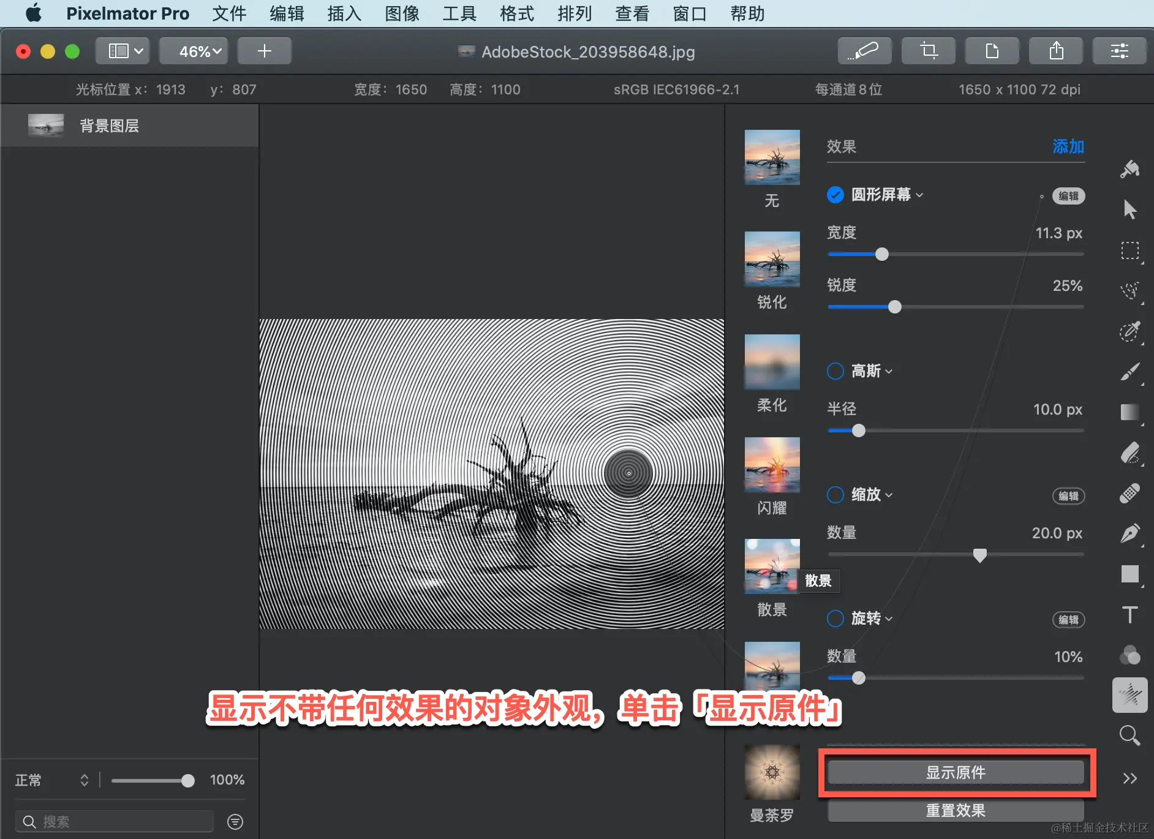Image resolution: width=1154 pixels, height=839 pixels.
Task: Expand the 旋转 effect type chevron
Action: (889, 619)
